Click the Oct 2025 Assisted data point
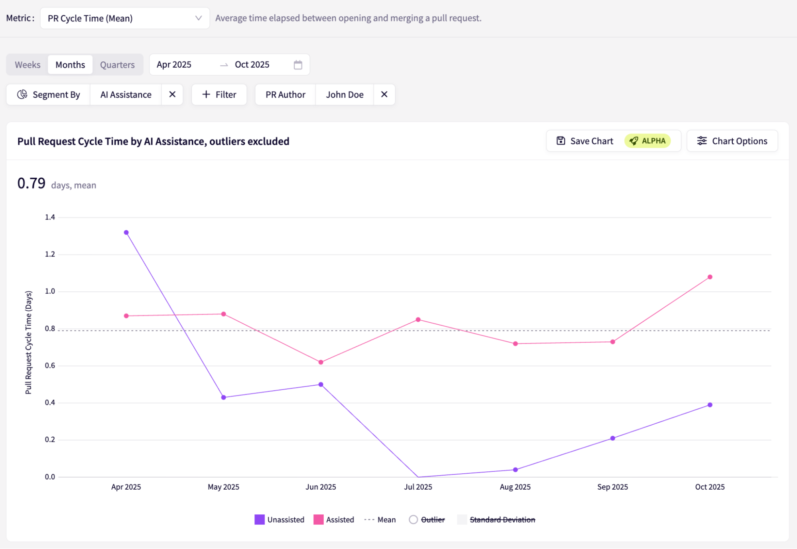Image resolution: width=797 pixels, height=549 pixels. point(710,277)
